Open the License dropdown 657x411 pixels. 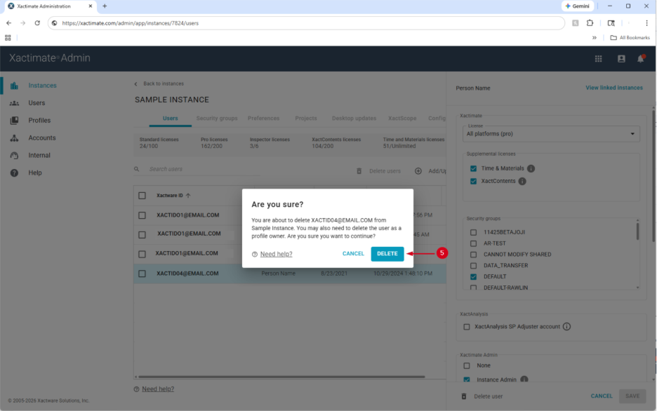pos(551,134)
